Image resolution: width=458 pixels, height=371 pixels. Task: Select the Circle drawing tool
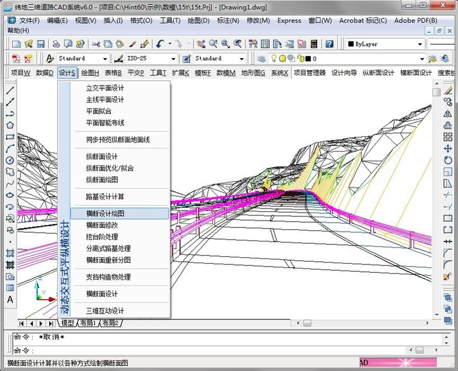(10, 160)
